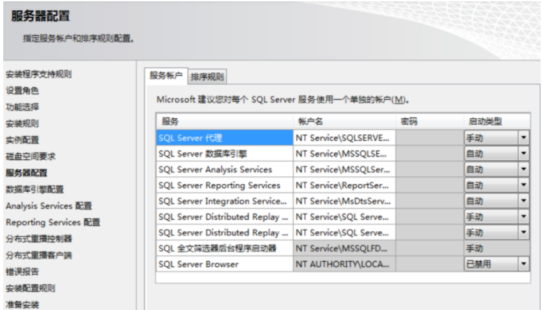Screen dimensions: 542x310
Task: Open startup type dropdown for Integration Services
Action: (x=524, y=201)
